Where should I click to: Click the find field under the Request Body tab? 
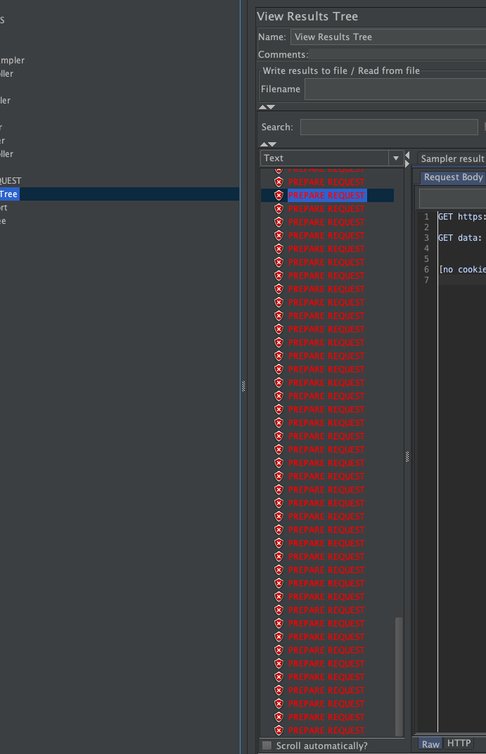pyautogui.click(x=452, y=198)
